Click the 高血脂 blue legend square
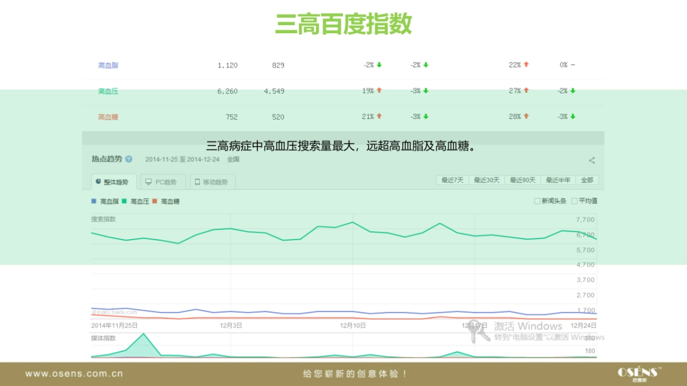 click(x=93, y=201)
